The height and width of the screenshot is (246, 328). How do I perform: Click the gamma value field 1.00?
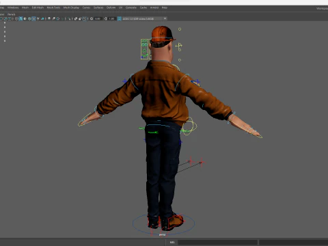click(x=111, y=18)
